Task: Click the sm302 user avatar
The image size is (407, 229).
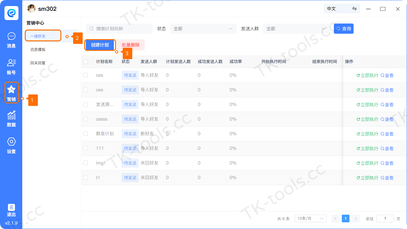Action: tap(31, 9)
